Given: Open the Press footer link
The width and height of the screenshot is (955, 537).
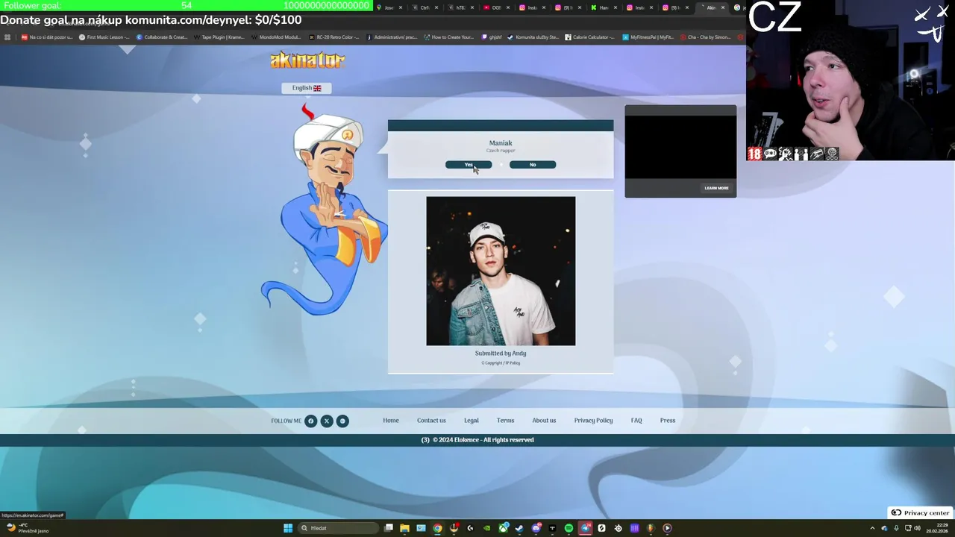Looking at the screenshot, I should pyautogui.click(x=668, y=421).
